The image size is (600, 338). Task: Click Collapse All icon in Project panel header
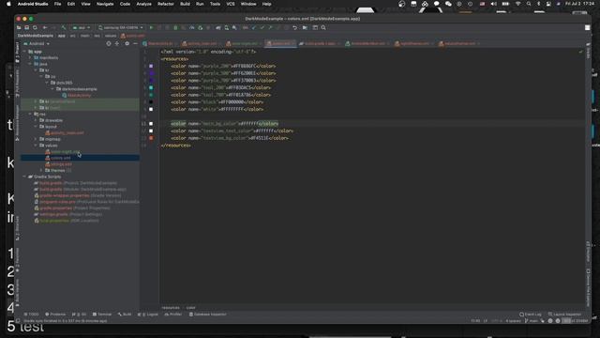click(x=117, y=44)
